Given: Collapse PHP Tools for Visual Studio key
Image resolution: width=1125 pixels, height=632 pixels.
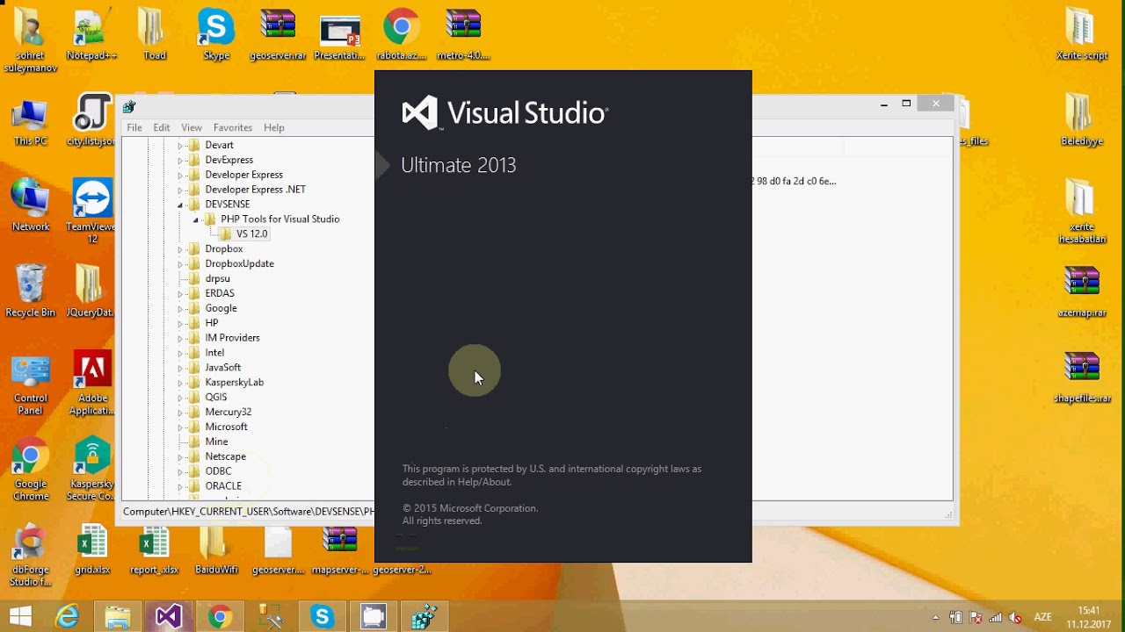Looking at the screenshot, I should (196, 219).
